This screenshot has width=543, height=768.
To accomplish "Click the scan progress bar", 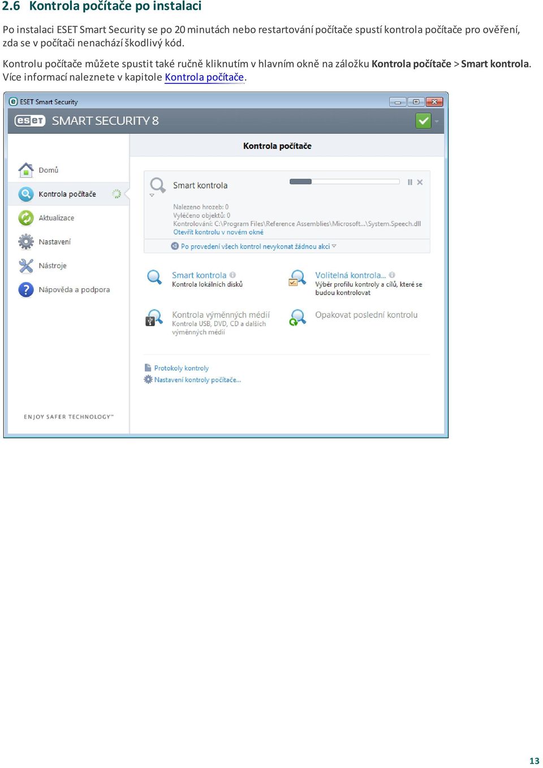I will click(x=344, y=182).
